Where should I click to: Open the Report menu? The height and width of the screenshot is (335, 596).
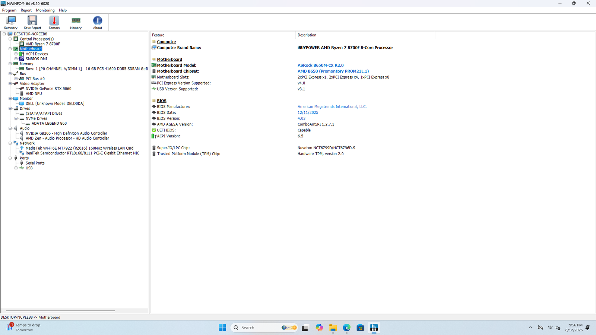(26, 10)
